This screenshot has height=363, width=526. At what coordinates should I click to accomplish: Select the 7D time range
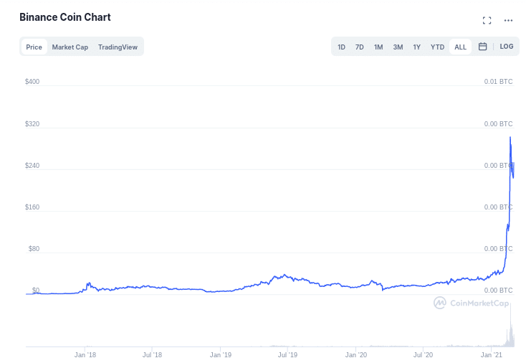(x=359, y=47)
